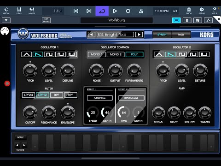The width and height of the screenshot is (221, 166).
Task: Open the preset name 03: Bright Axe
Action: click(x=115, y=35)
